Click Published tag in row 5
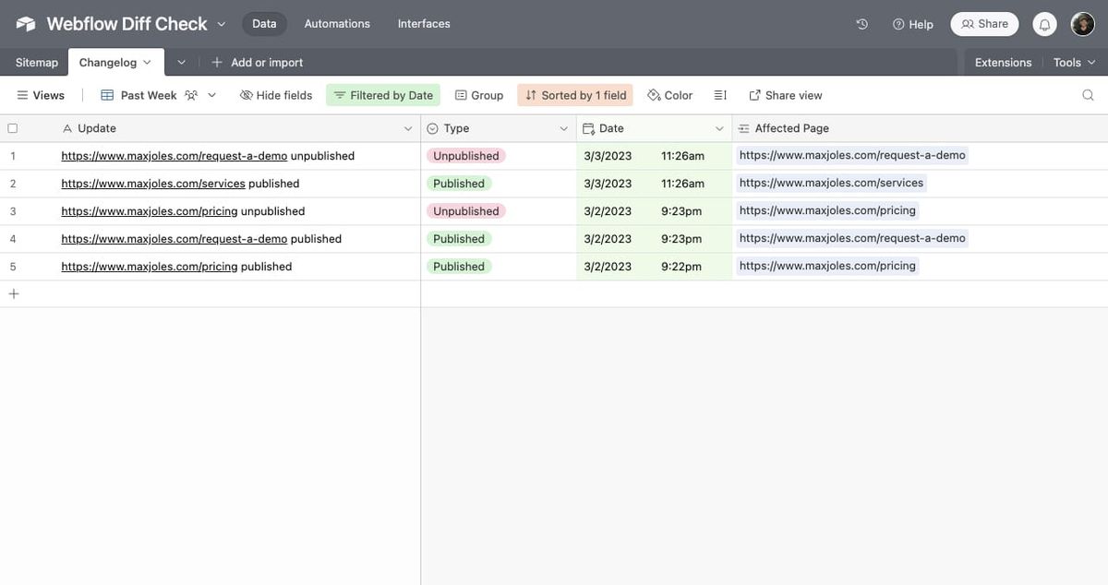Viewport: 1108px width, 585px height. 459,267
